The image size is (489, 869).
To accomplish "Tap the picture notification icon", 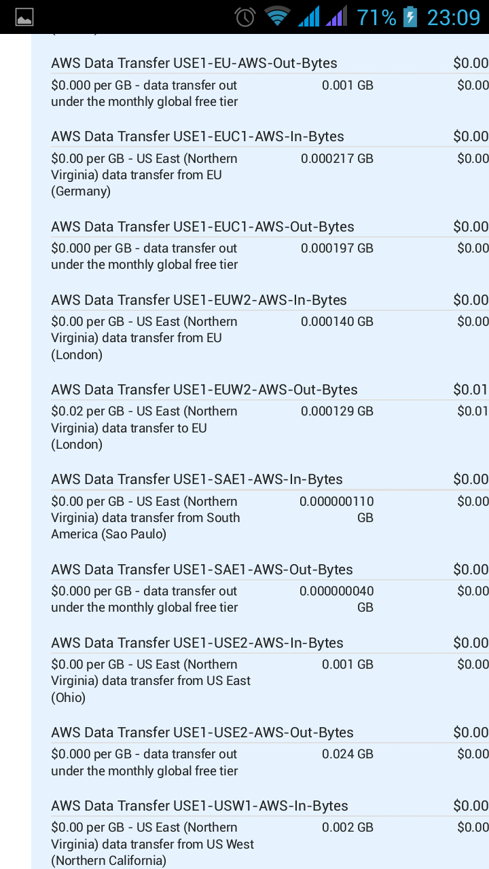I will tap(24, 17).
